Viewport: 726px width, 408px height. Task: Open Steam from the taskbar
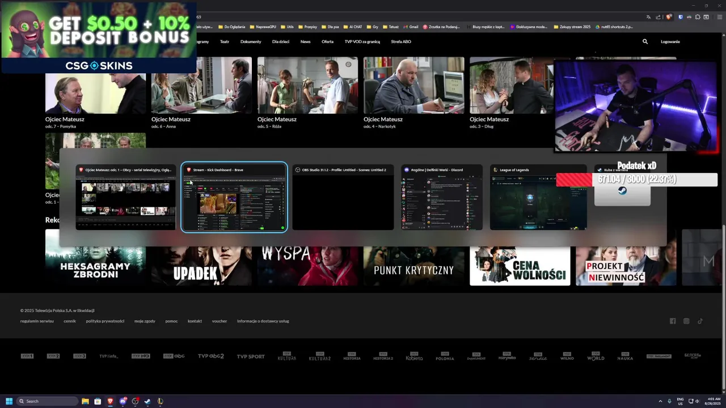(147, 401)
